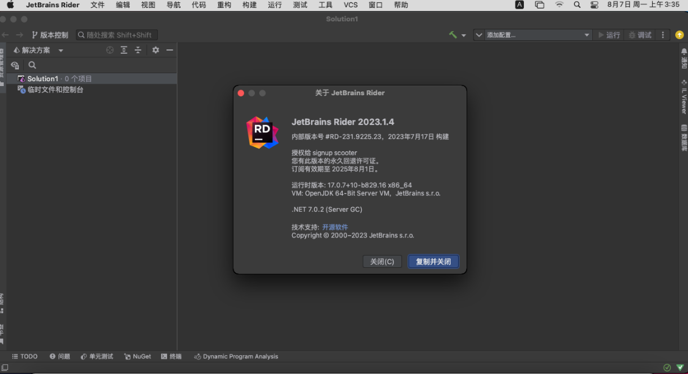Viewport: 688px width, 374px height.
Task: Click the 关闭(C) button in About dialog
Action: pos(382,262)
